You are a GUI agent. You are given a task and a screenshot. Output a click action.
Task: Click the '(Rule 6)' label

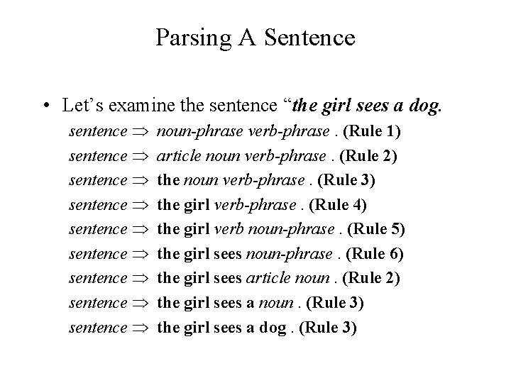375,254
